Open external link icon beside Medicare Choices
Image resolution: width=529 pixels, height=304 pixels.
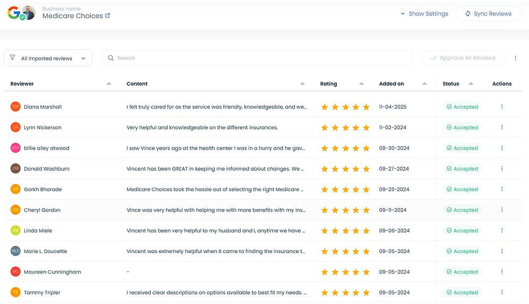pos(108,16)
